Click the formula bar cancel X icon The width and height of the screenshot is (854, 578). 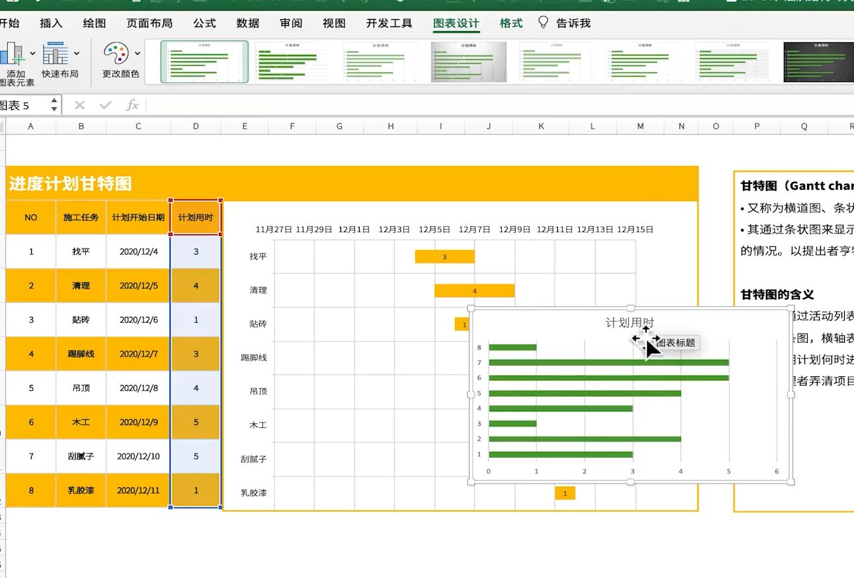[80, 105]
